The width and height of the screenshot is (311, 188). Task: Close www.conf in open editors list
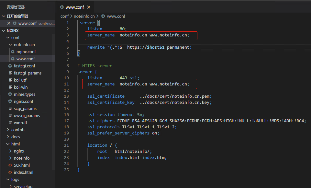[x=9, y=23]
